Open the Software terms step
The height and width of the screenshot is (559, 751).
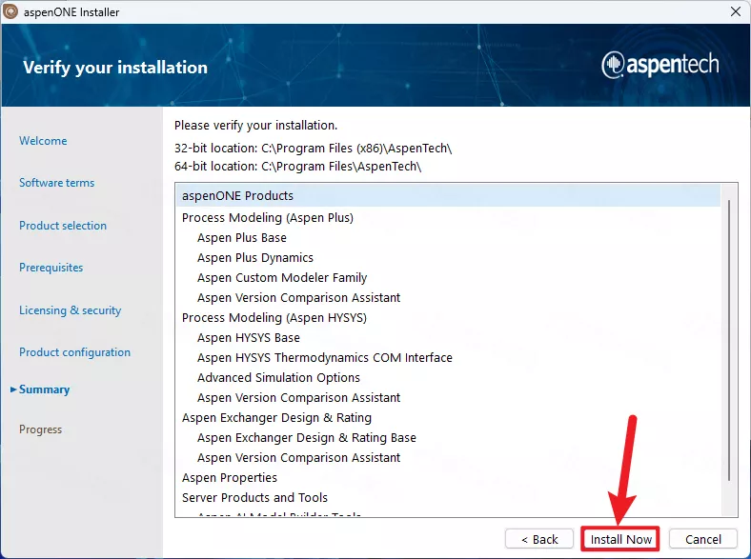coord(56,183)
